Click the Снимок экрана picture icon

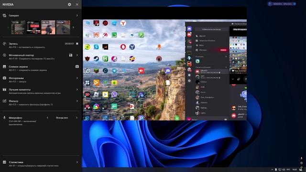4,66
